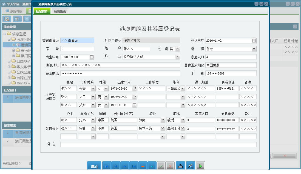Viewport: 301px width, 174px height.
Task: Click the green checkmark save icon
Action: (x=161, y=166)
